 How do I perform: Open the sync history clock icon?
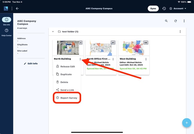(164, 9)
